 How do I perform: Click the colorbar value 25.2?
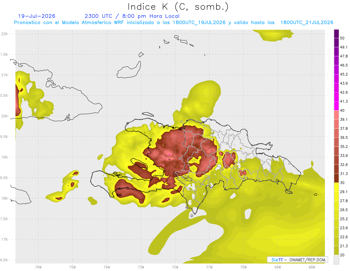click(x=344, y=219)
